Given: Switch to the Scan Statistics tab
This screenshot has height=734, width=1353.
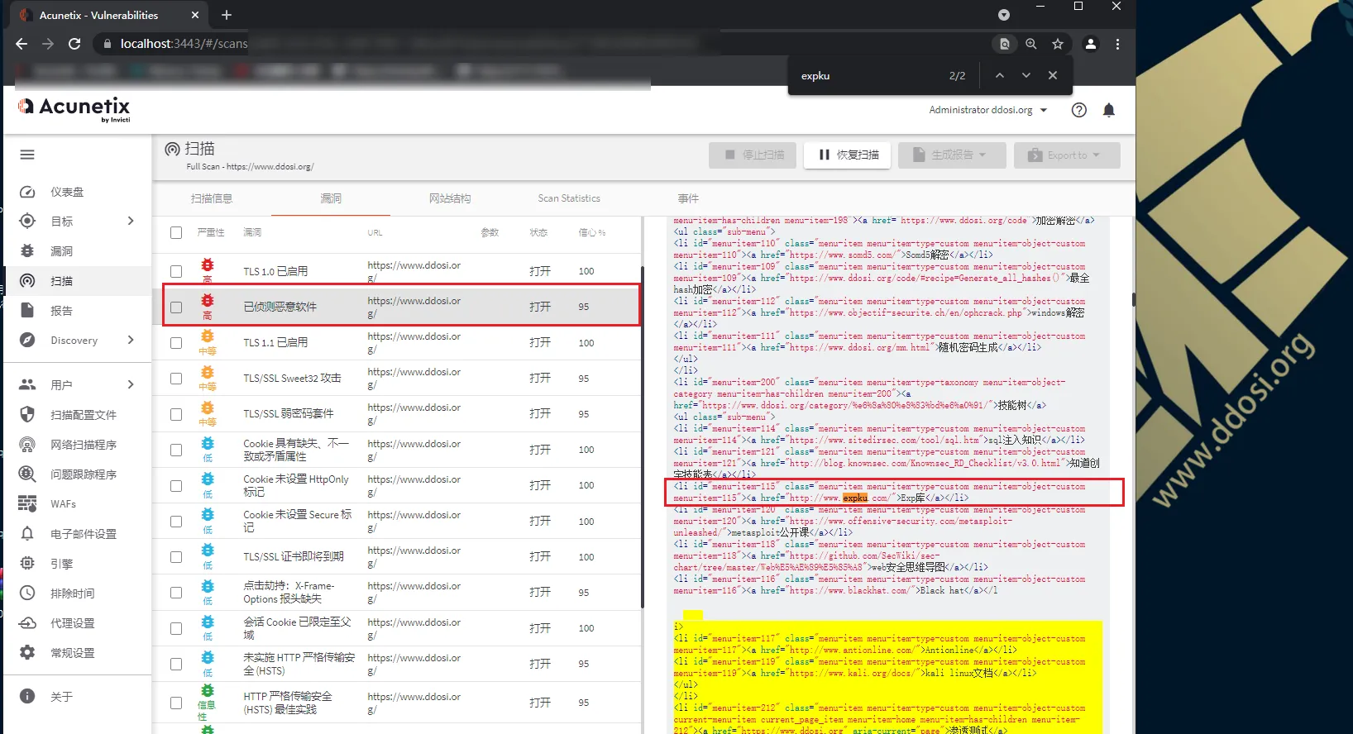Looking at the screenshot, I should click(x=569, y=198).
